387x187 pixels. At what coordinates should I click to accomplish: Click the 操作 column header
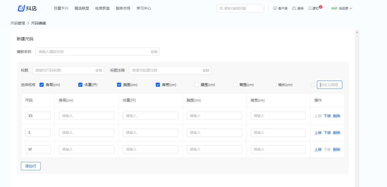318,100
